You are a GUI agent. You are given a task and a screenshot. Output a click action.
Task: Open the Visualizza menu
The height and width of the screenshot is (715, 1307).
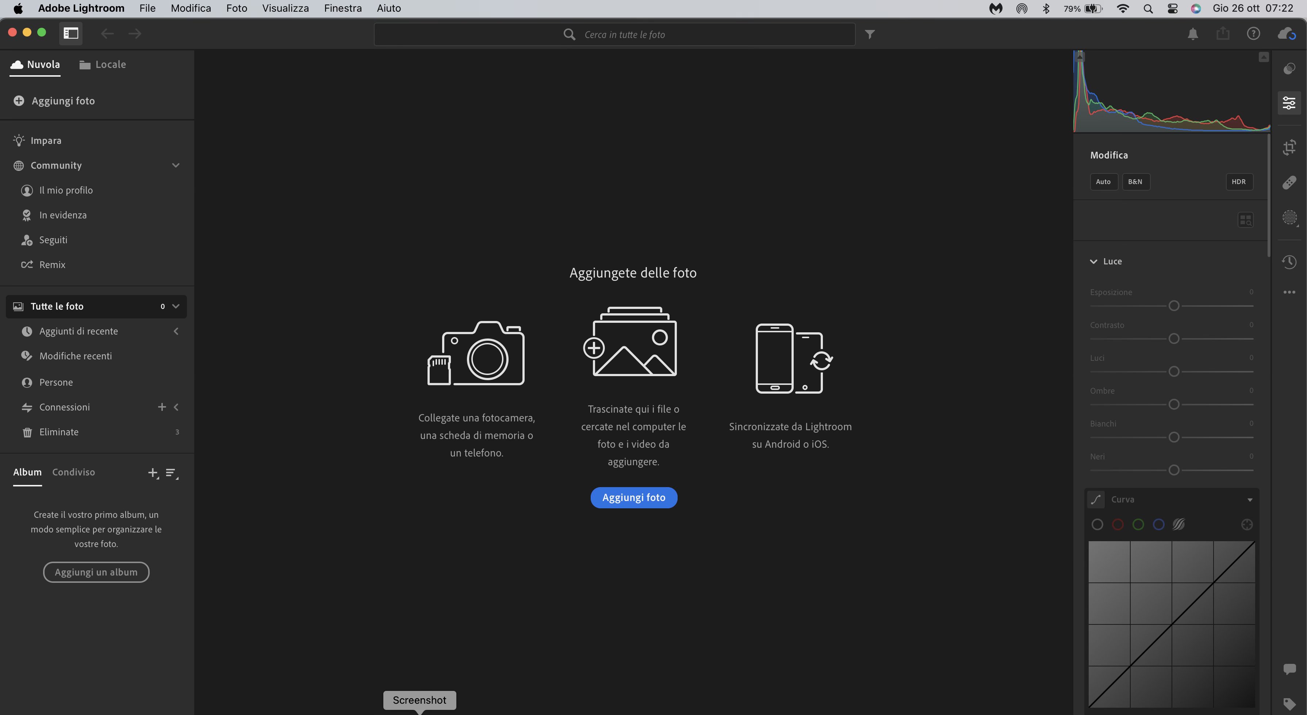(x=285, y=8)
